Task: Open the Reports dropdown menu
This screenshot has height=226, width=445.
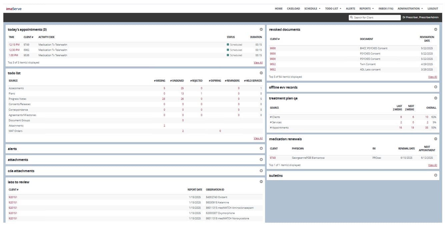Action: point(366,9)
